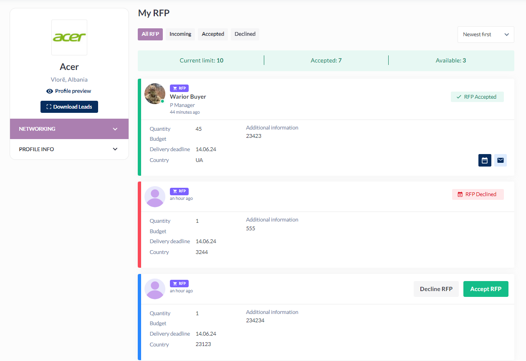Open Profile preview with eye icon
This screenshot has width=526, height=361.
tap(69, 91)
